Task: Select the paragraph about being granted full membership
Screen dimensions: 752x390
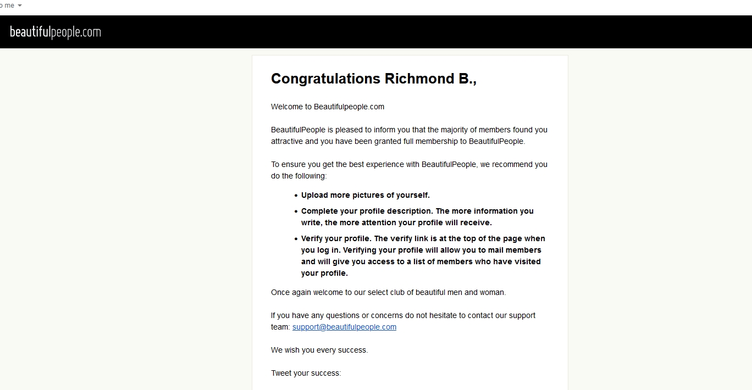Action: [409, 136]
